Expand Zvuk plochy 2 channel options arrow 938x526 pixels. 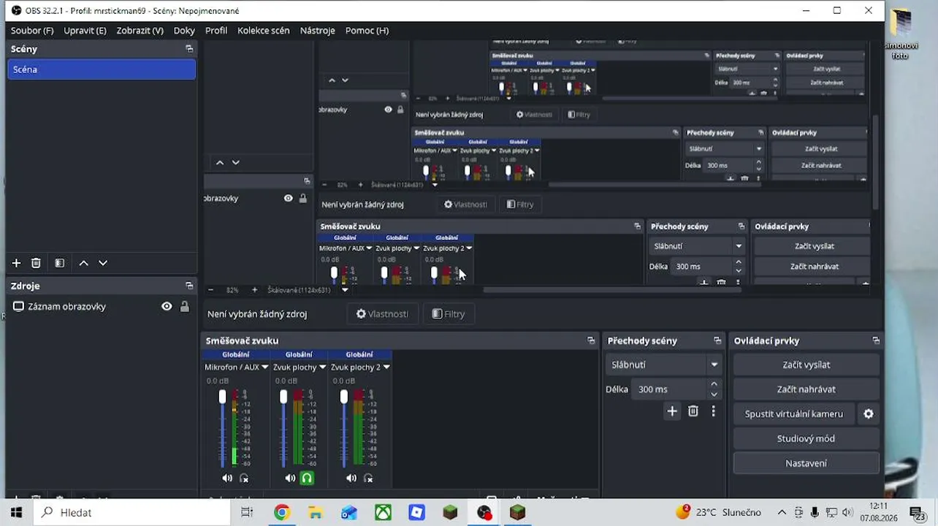[386, 367]
